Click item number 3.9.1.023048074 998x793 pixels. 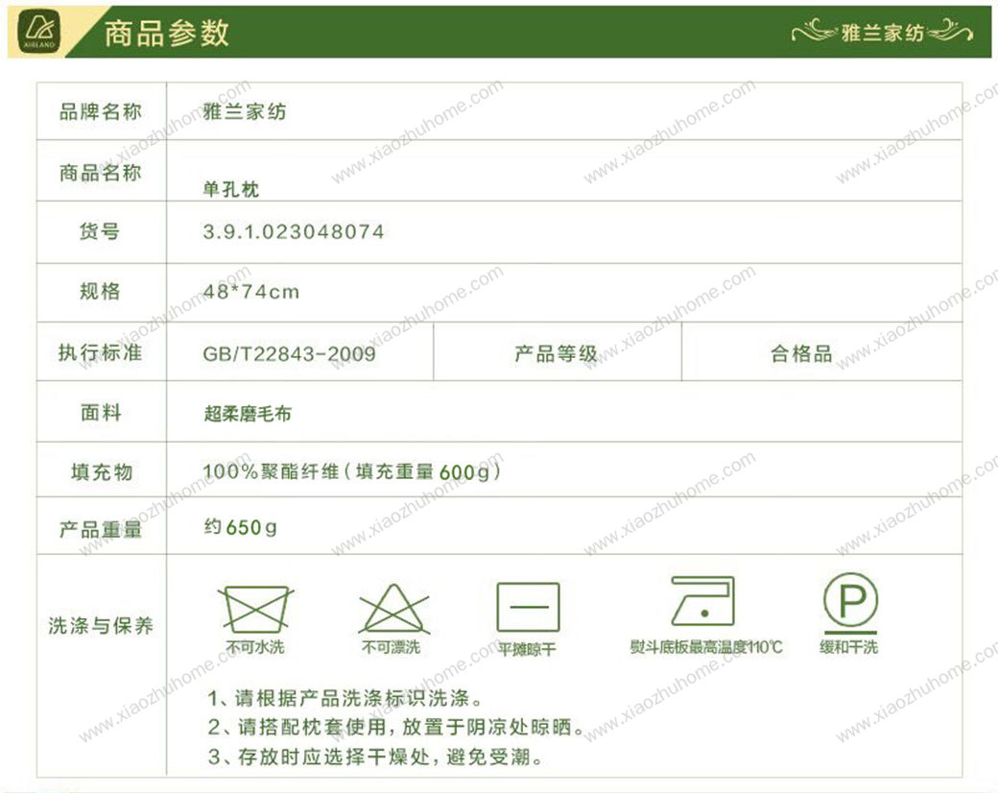(294, 231)
